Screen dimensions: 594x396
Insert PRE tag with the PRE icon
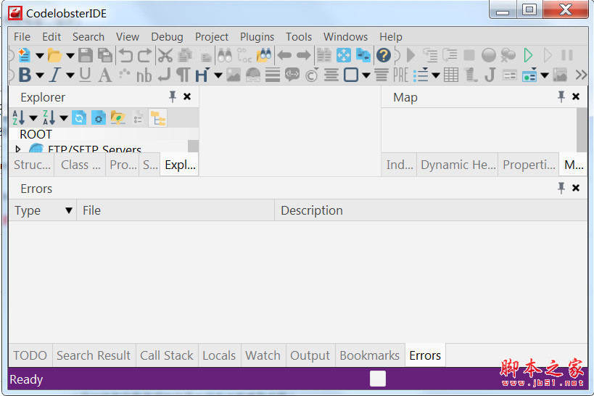401,75
